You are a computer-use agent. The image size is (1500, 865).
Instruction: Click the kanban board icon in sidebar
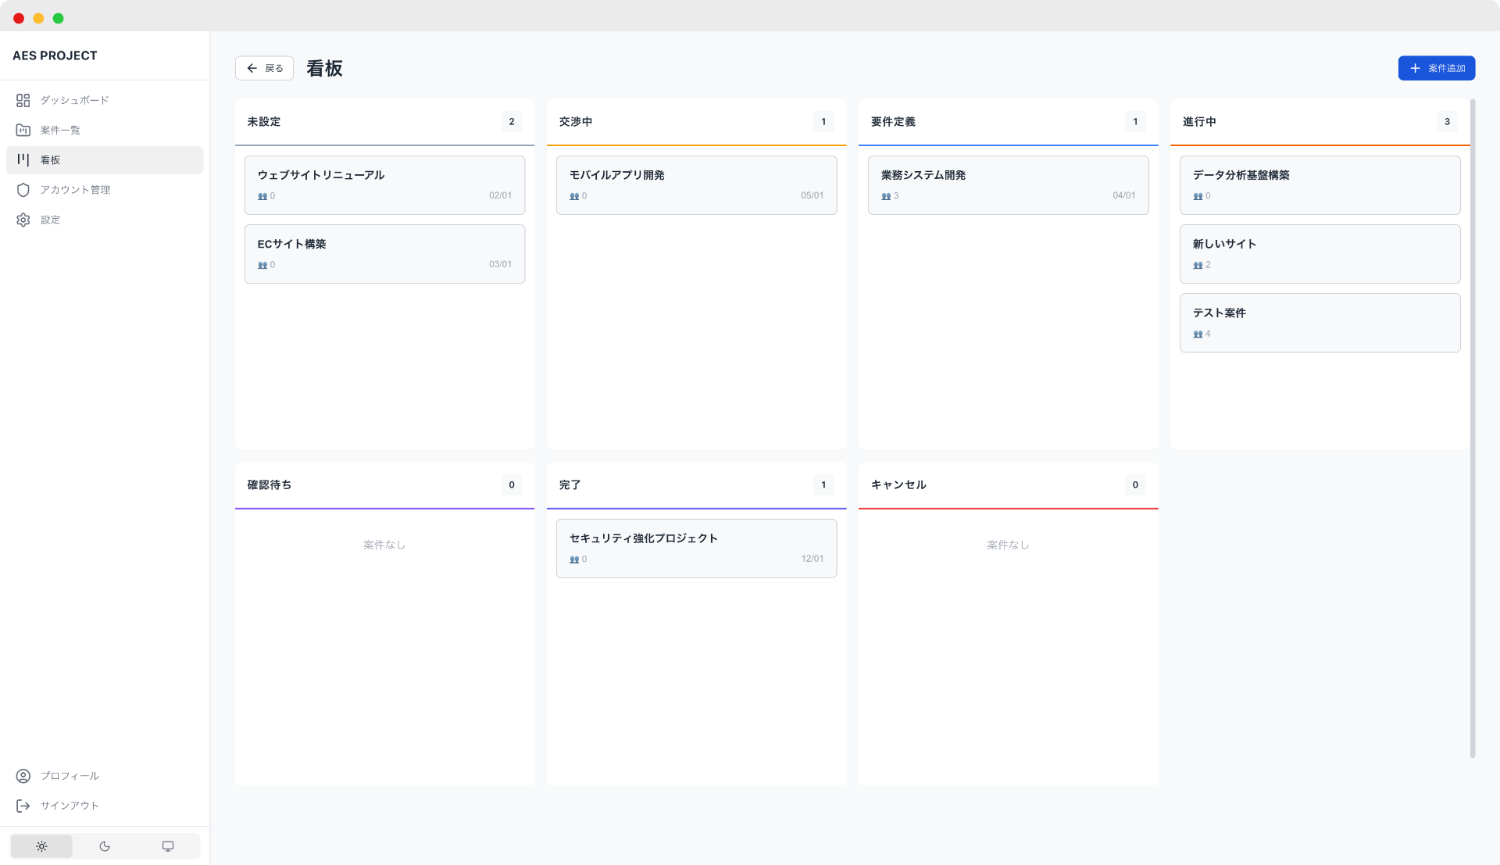click(x=23, y=159)
